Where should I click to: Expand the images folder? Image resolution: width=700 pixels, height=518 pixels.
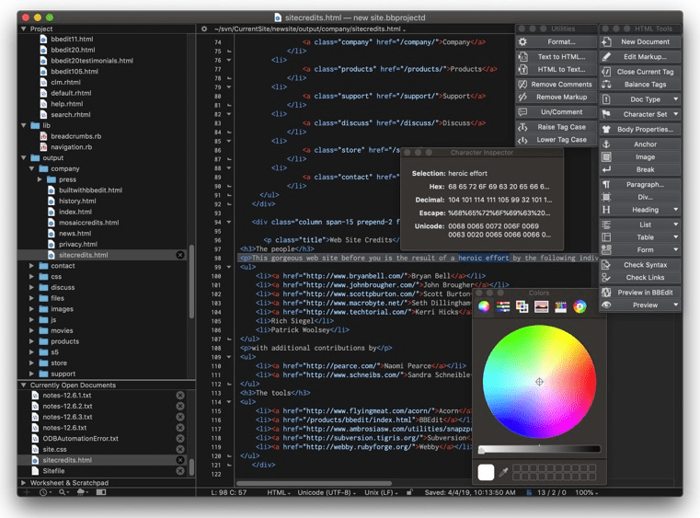(x=31, y=309)
